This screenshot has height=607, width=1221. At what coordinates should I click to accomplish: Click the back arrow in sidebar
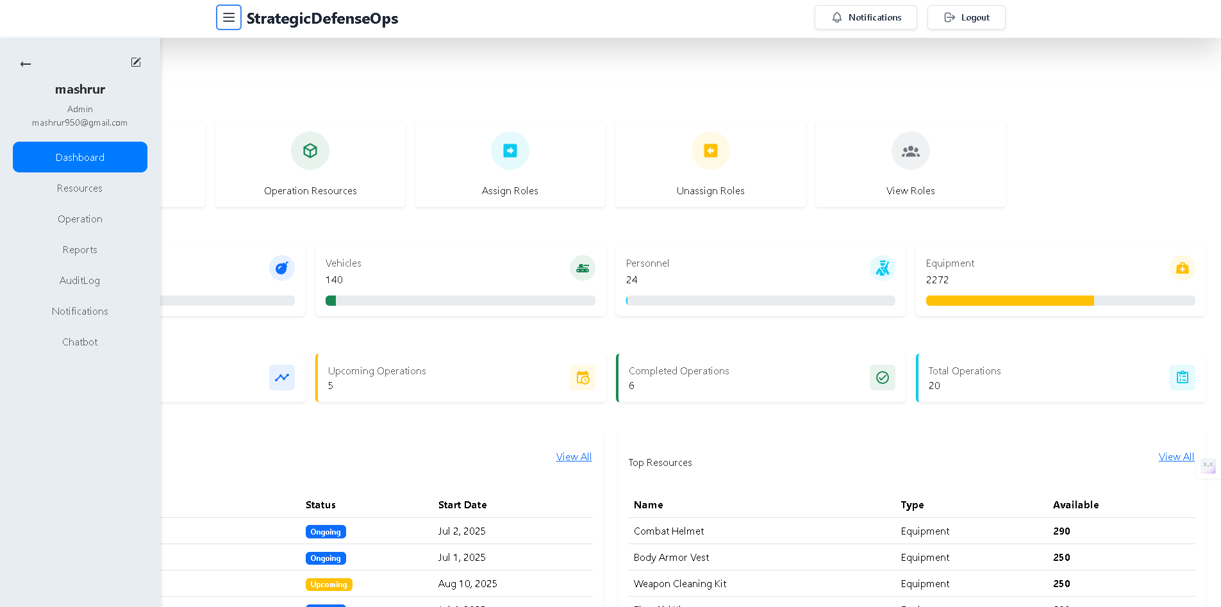tap(26, 64)
